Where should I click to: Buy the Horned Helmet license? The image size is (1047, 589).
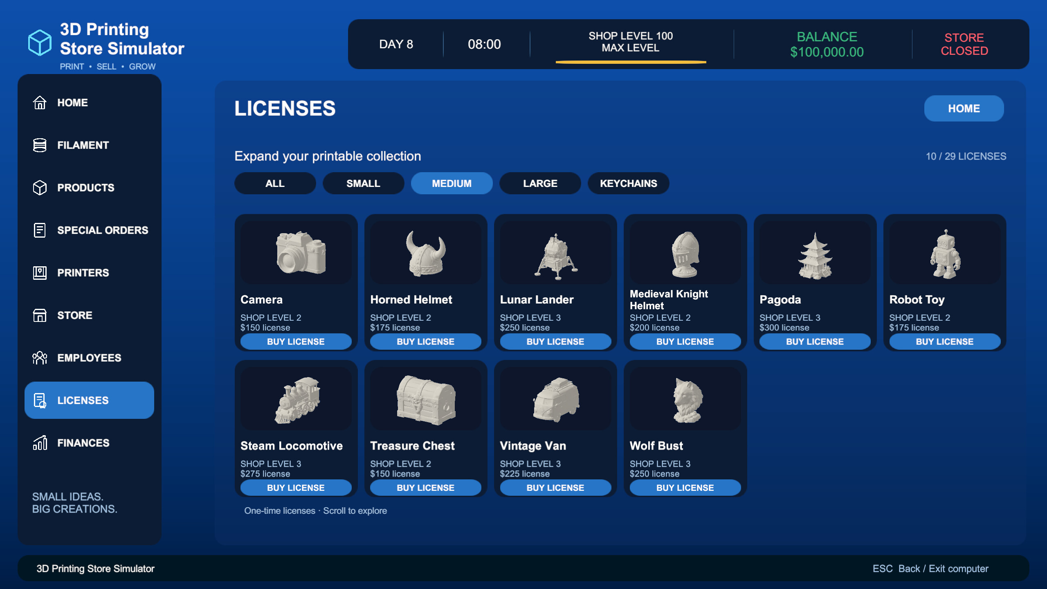tap(426, 342)
